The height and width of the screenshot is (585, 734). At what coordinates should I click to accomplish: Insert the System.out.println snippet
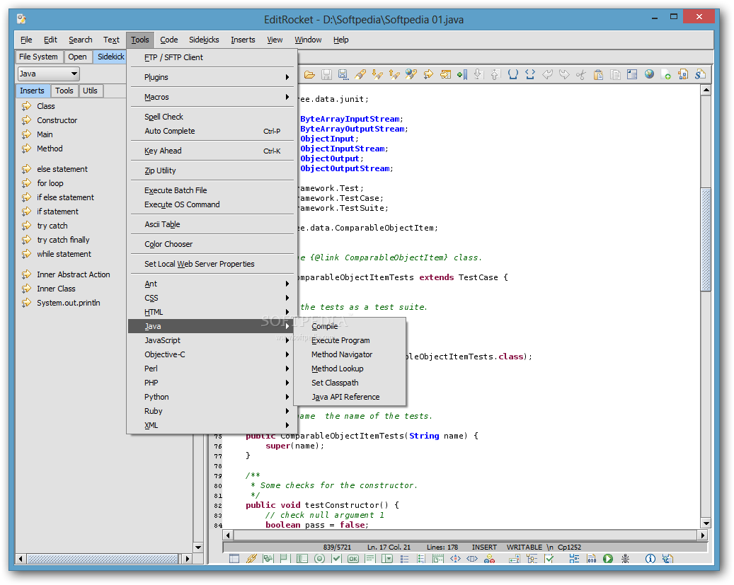click(69, 303)
